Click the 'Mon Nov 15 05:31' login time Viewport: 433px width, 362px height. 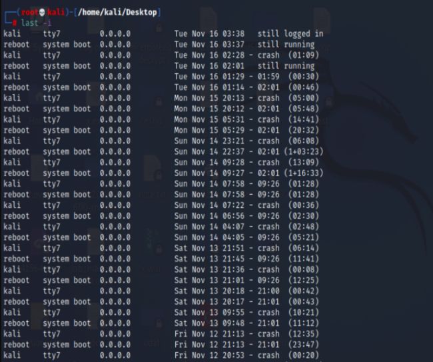tap(209, 119)
